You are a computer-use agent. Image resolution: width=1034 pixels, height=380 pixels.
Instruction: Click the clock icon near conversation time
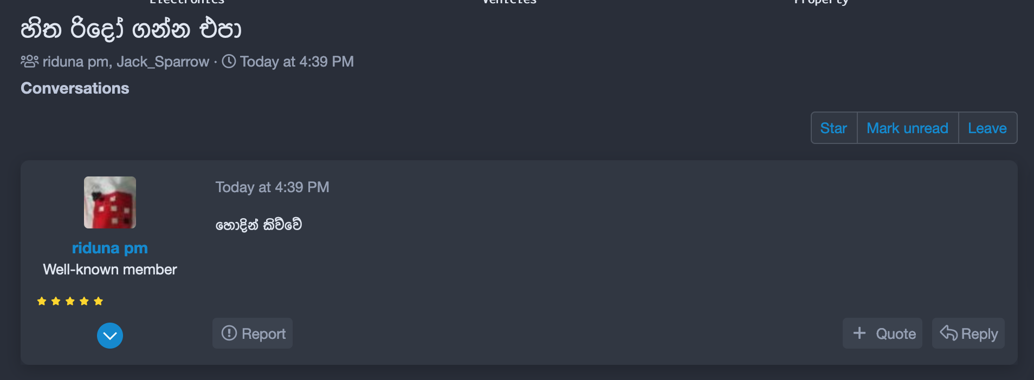(x=229, y=61)
